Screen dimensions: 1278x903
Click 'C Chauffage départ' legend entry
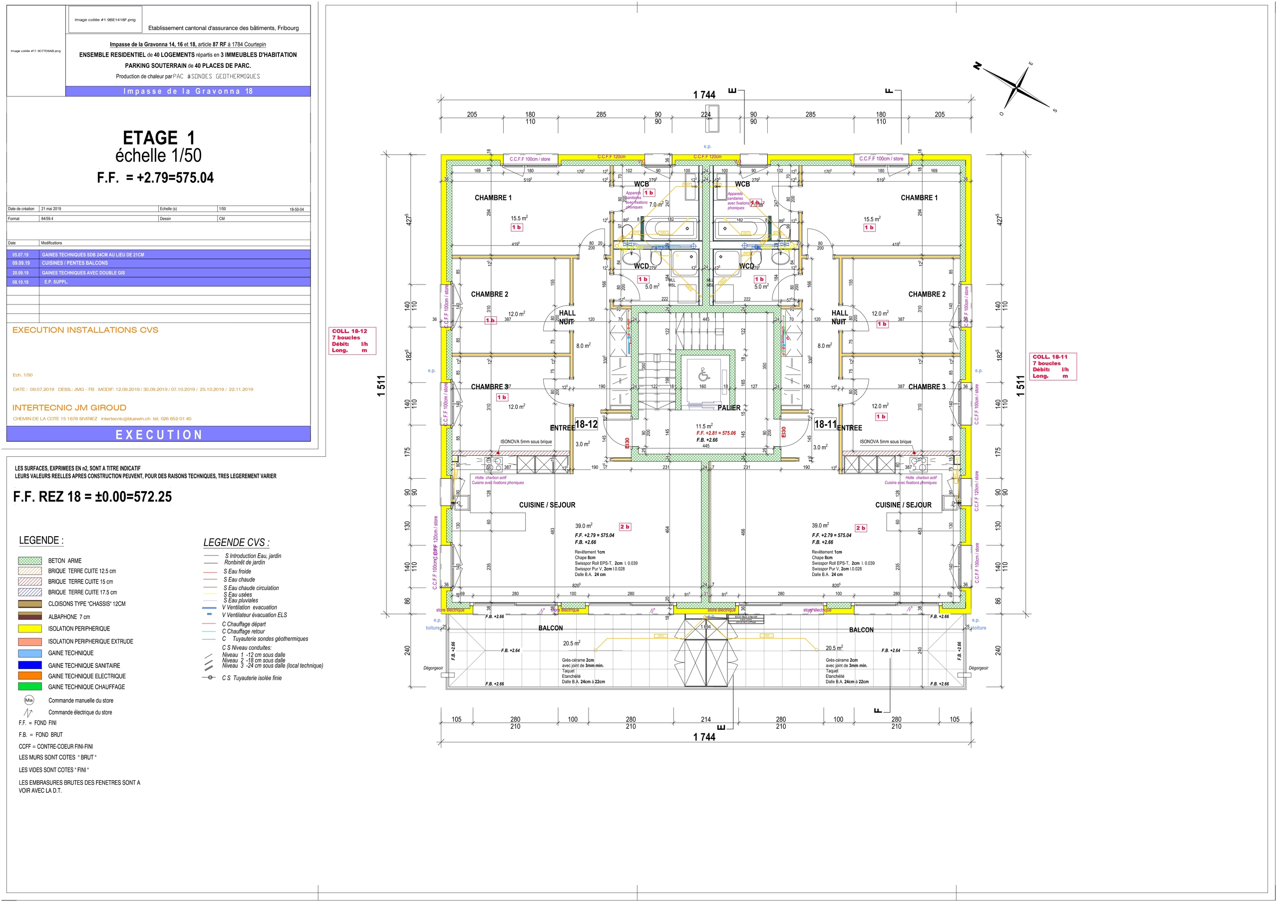[x=244, y=624]
